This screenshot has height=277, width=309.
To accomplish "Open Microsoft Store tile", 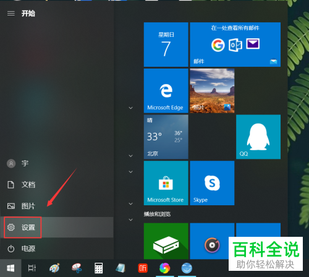I will [166, 183].
